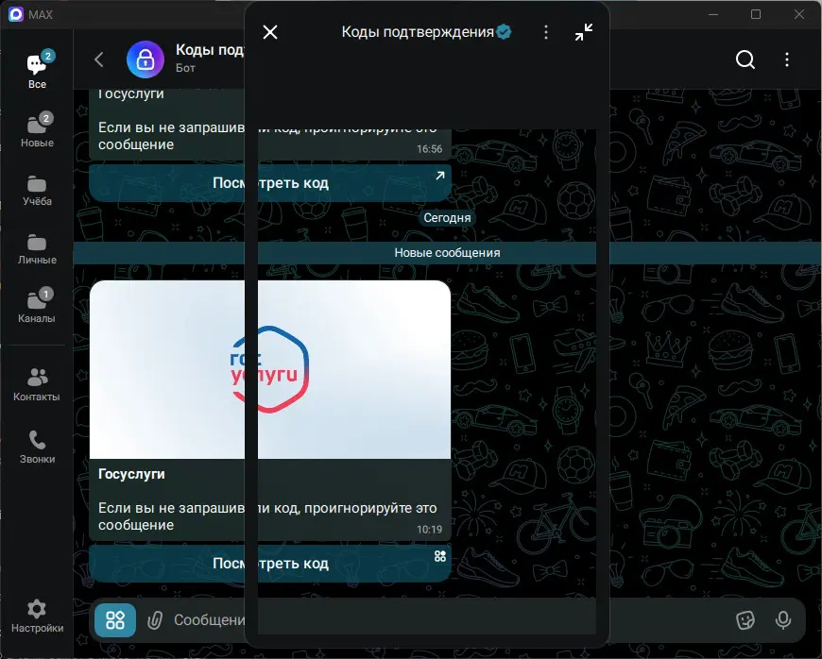The height and width of the screenshot is (659, 822).
Task: Open the Все chats folder
Action: point(37,70)
